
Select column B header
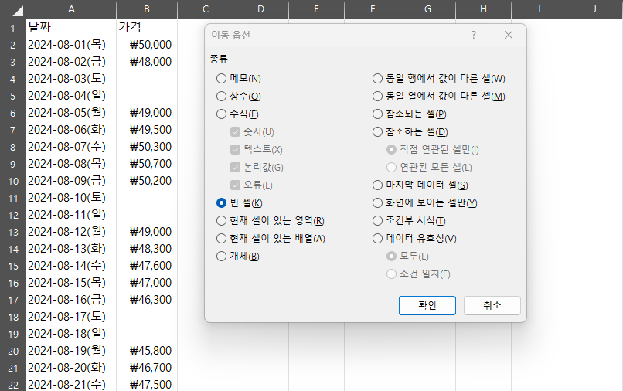pos(147,9)
